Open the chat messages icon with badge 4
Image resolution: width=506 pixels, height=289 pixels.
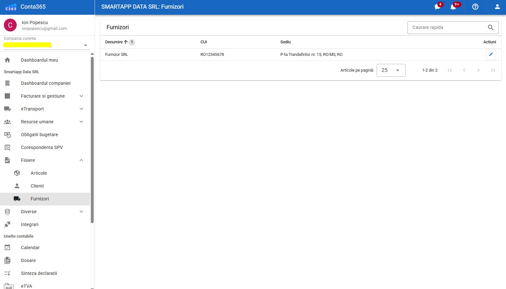[437, 7]
